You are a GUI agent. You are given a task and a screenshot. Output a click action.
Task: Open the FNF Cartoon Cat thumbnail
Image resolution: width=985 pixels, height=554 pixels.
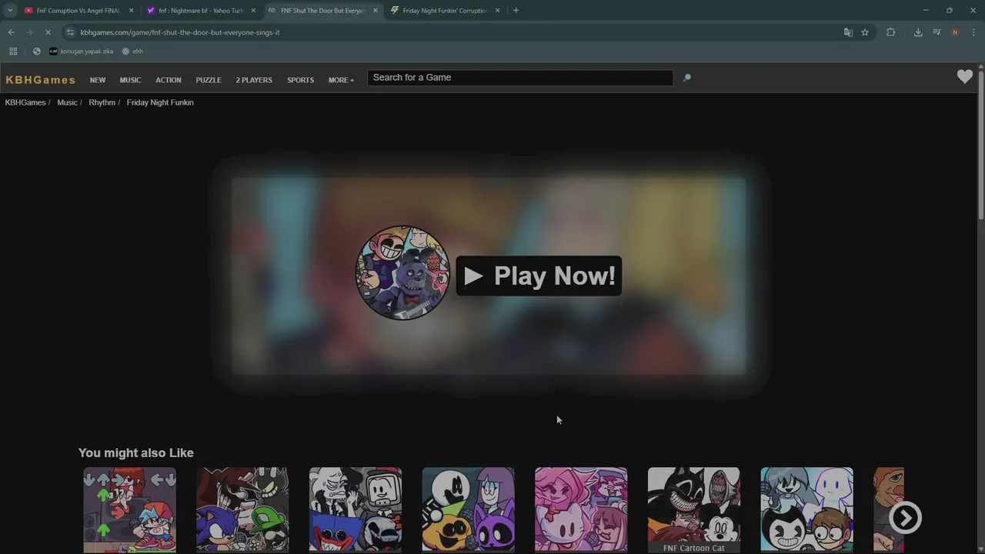coord(693,509)
